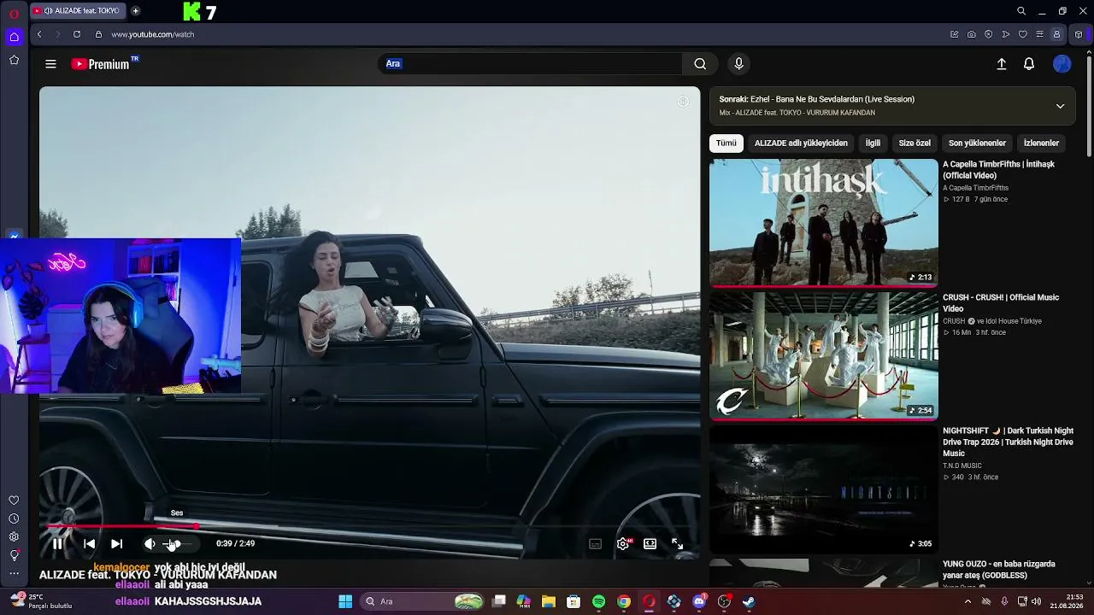This screenshot has width=1094, height=615.
Task: Switch the player to theater mode
Action: [650, 543]
